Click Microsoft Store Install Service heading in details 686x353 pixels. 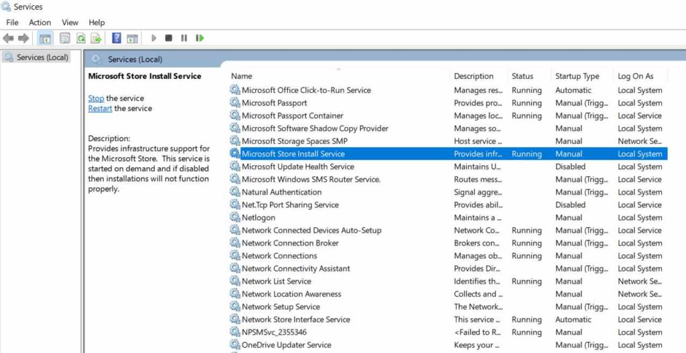(145, 76)
